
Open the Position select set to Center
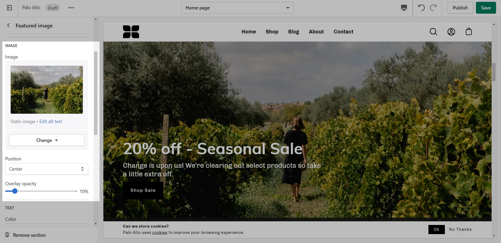coord(47,169)
